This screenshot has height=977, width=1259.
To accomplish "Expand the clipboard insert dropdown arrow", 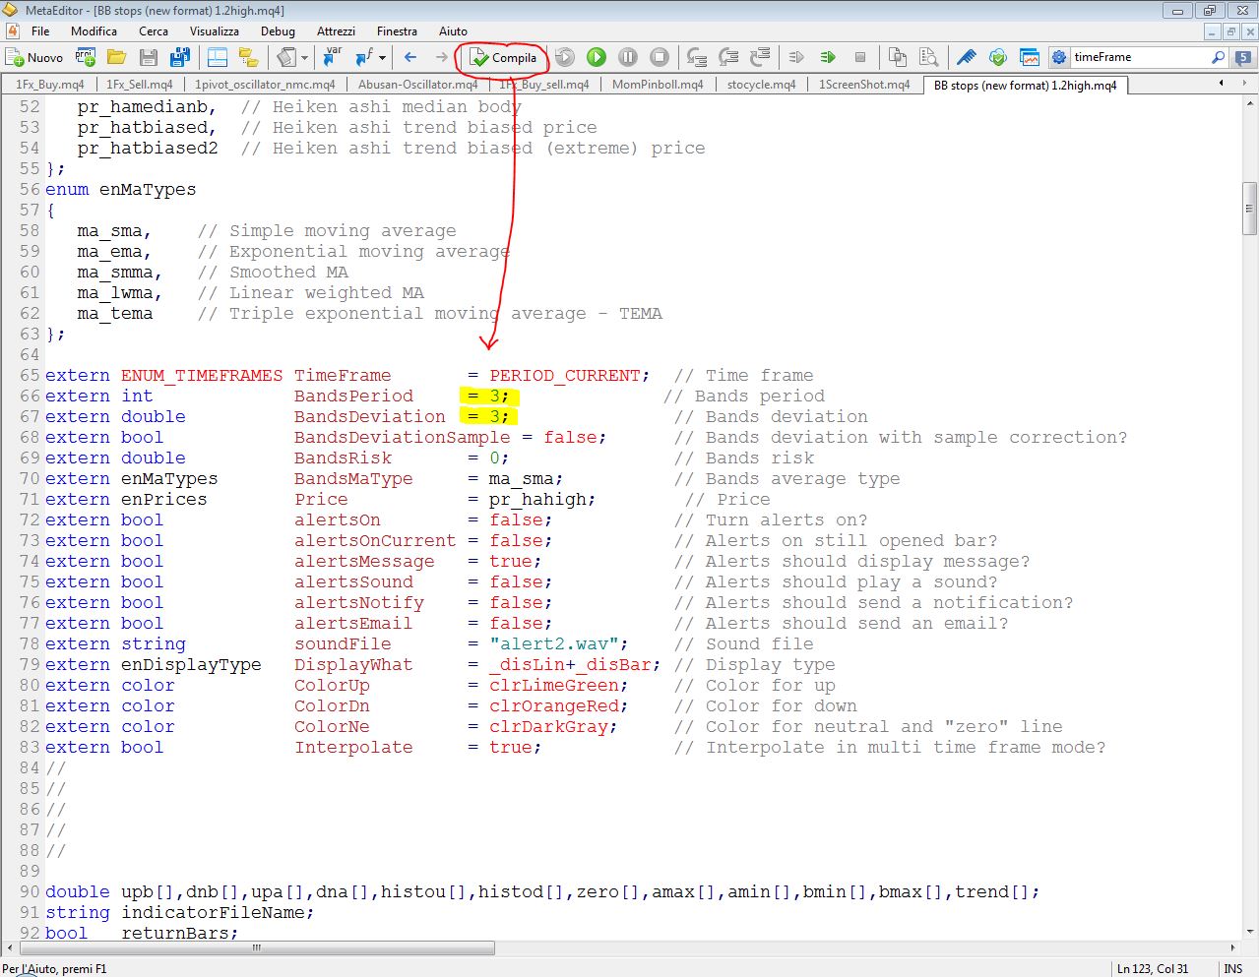I will coord(304,57).
